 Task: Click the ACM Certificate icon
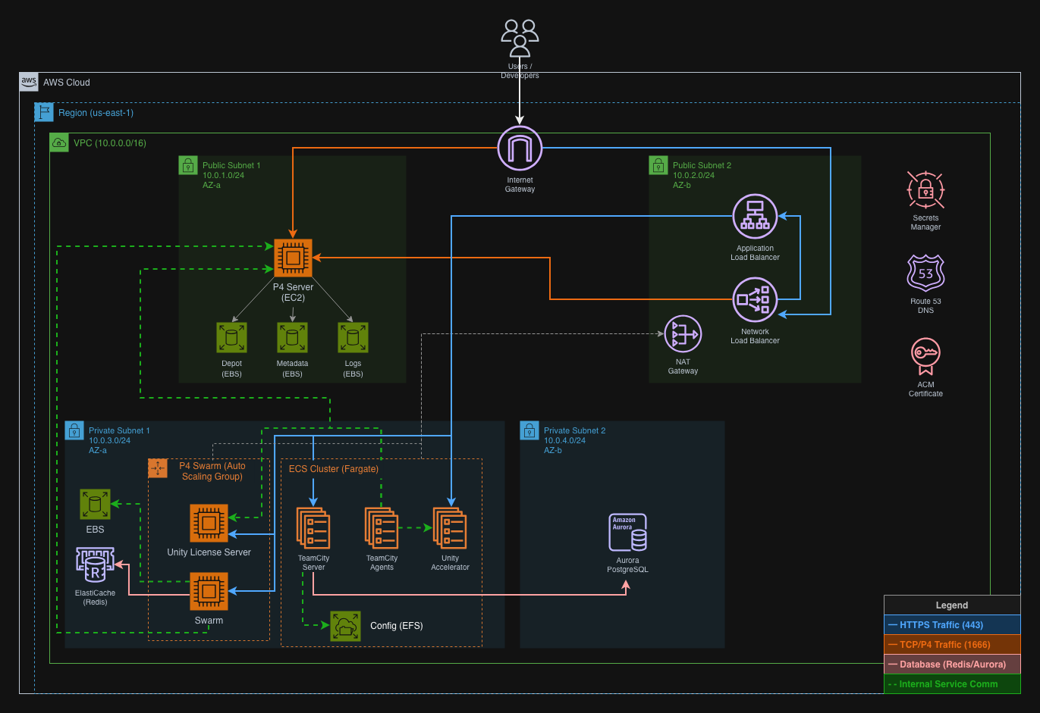(x=925, y=357)
